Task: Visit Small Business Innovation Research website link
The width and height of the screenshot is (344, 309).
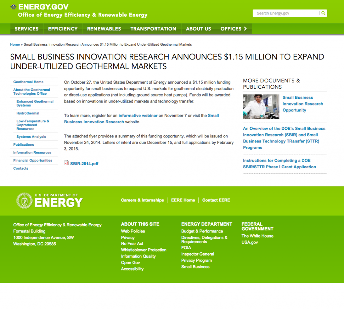Action: pyautogui.click(x=94, y=122)
